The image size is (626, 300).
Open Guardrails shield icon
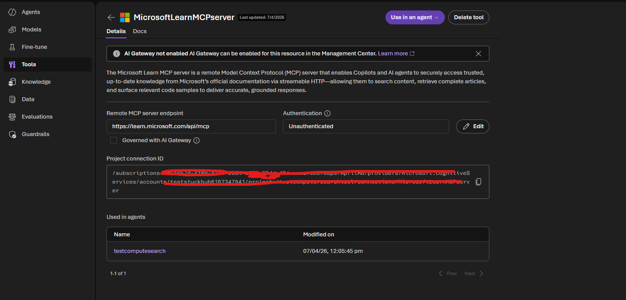pyautogui.click(x=13, y=134)
